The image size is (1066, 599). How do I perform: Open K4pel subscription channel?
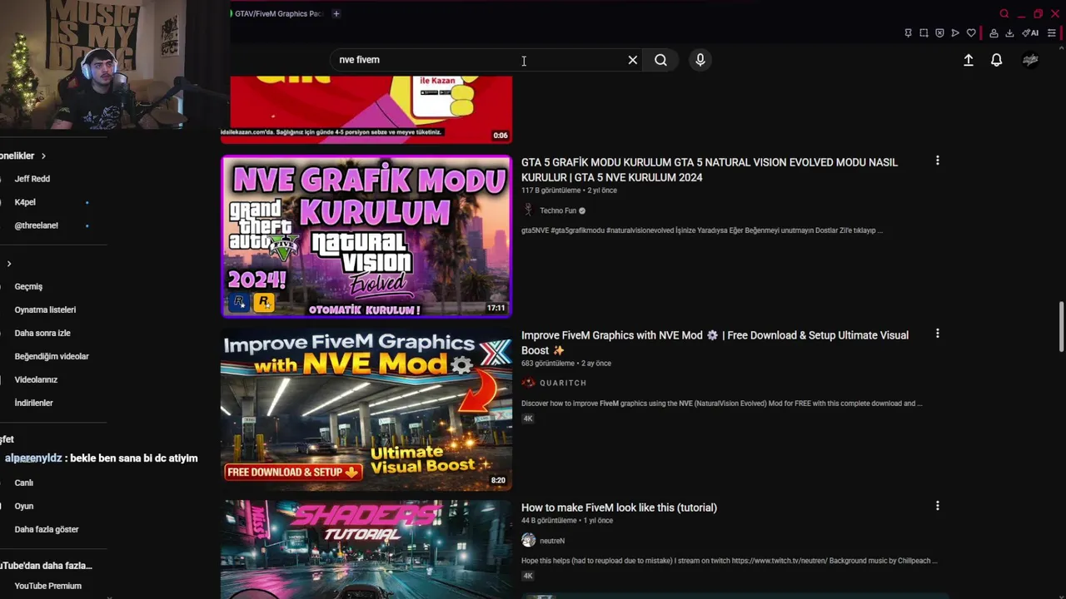(25, 202)
